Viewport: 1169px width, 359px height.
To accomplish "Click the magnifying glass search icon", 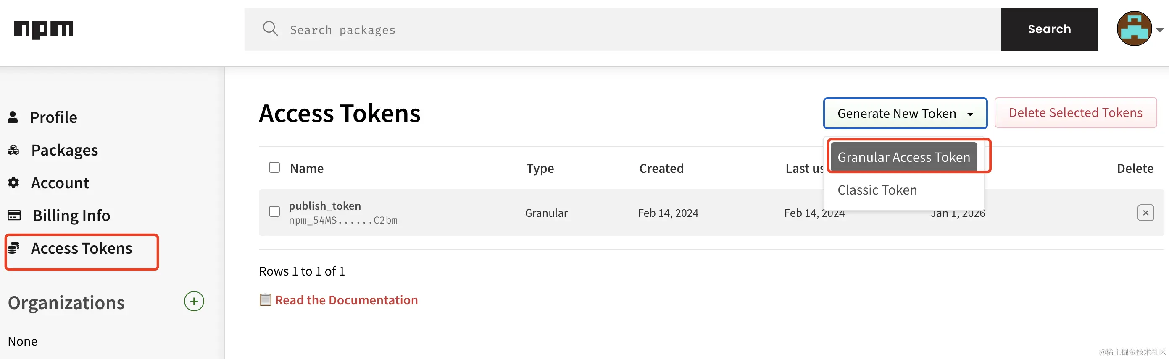I will [x=271, y=29].
